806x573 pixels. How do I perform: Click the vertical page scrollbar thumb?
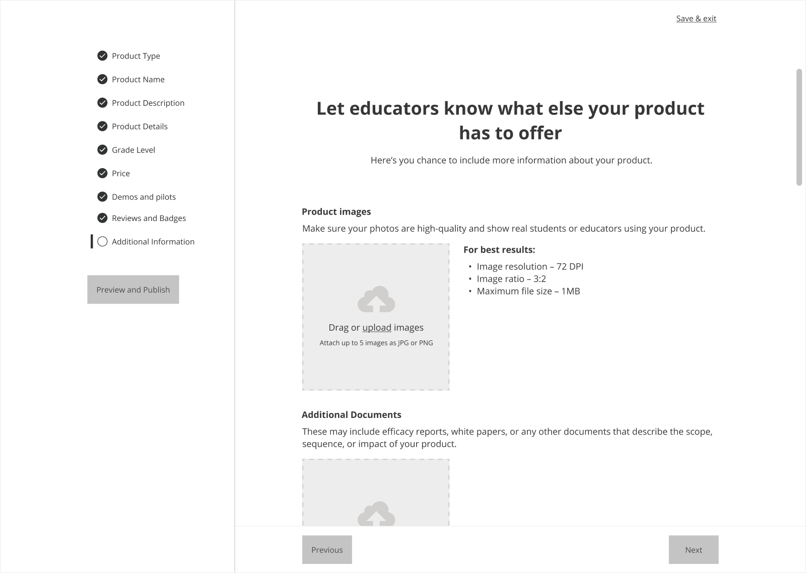click(799, 127)
